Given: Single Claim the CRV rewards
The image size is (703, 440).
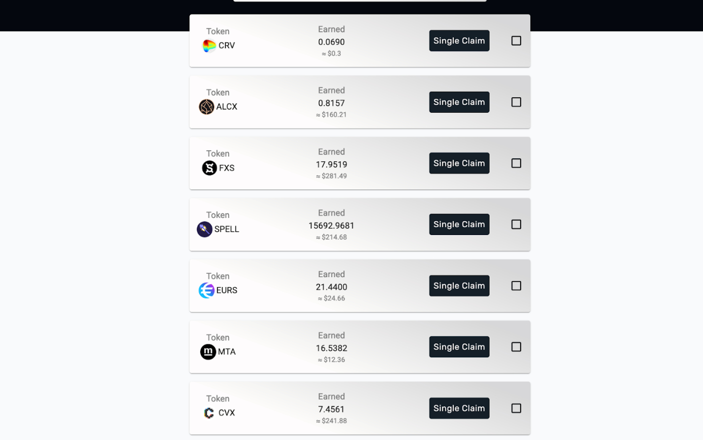Looking at the screenshot, I should pyautogui.click(x=459, y=41).
